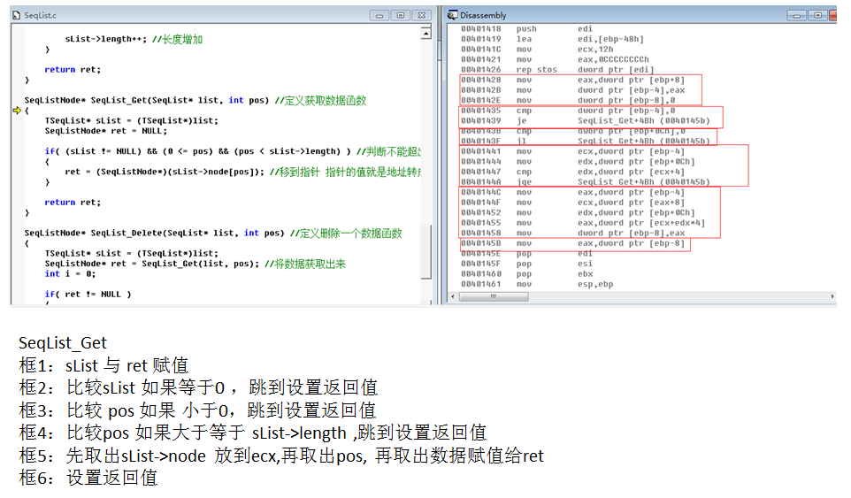Click disassembly row at address 0040142B

[573, 90]
